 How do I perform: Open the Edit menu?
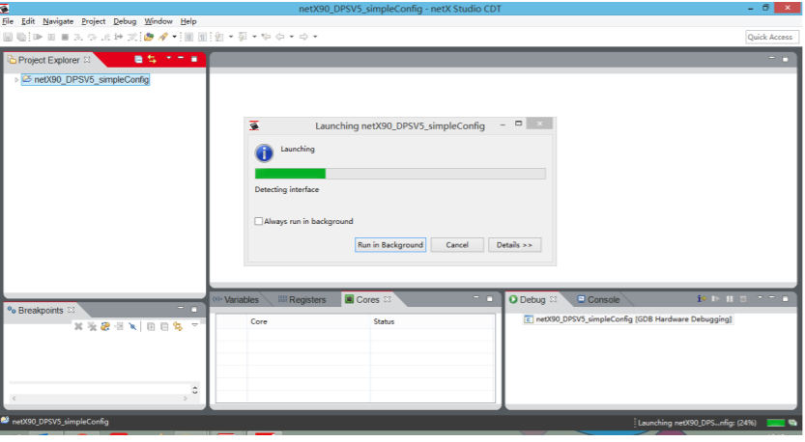click(28, 21)
